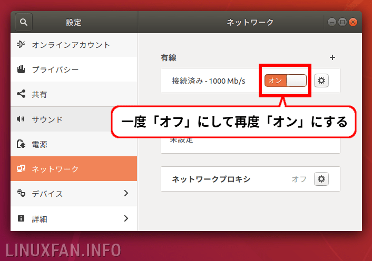The height and width of the screenshot is (261, 372).
Task: Open the settings search button
Action: point(24,22)
